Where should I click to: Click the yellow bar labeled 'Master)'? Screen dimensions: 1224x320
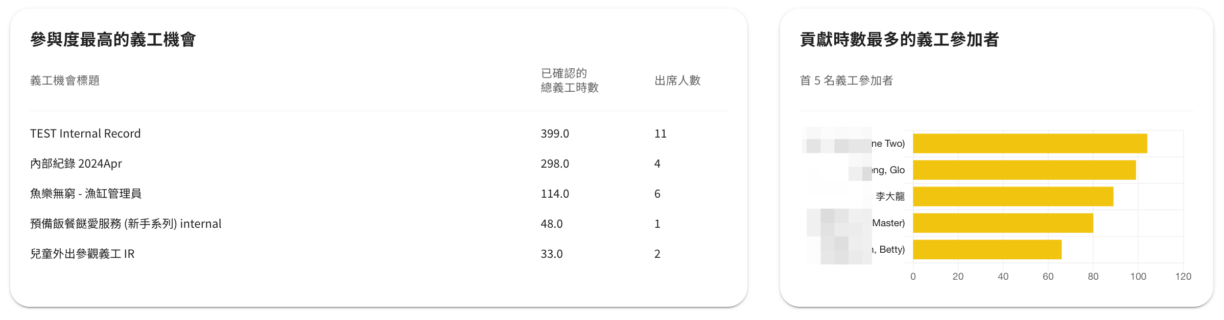point(1003,223)
